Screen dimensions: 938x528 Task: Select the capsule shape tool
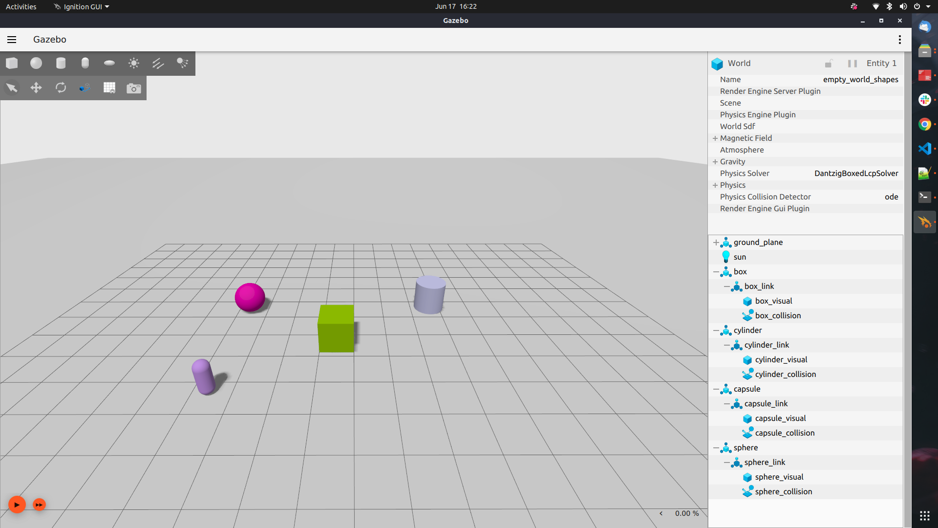coord(85,63)
